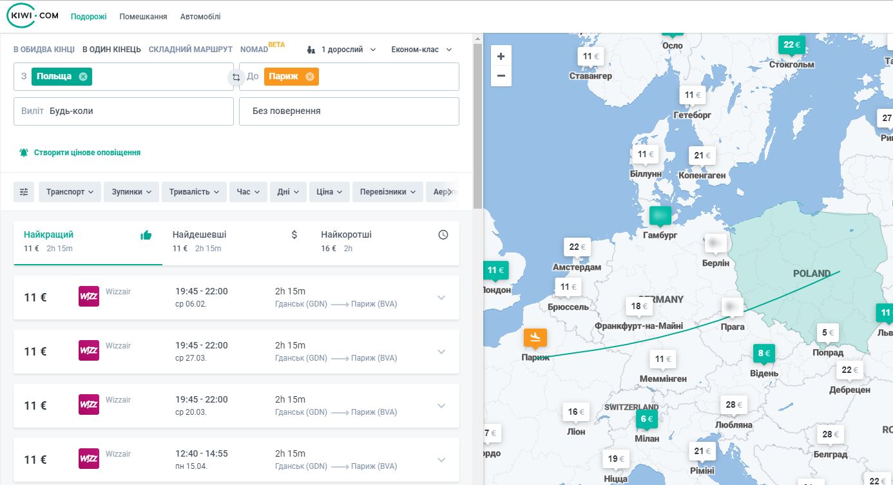The width and height of the screenshot is (893, 485).
Task: Open the Дні filter dropdown
Action: click(x=288, y=191)
